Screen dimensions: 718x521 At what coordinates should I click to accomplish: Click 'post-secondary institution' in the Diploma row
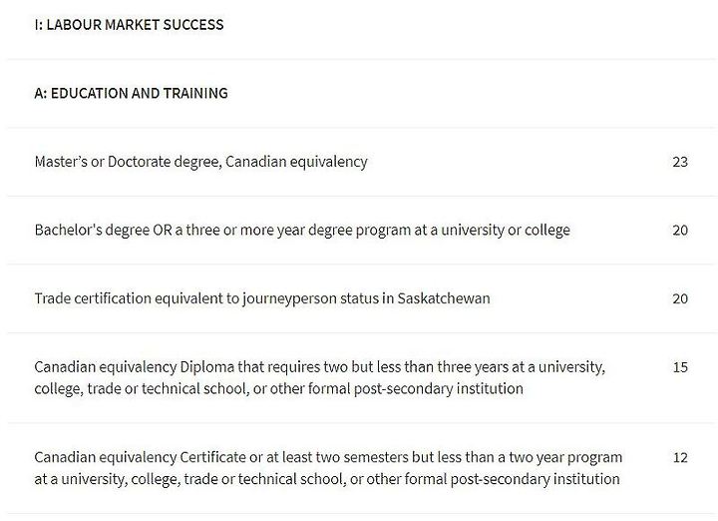tap(438, 388)
